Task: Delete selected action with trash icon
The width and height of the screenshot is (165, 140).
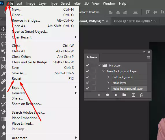Action: (142, 95)
